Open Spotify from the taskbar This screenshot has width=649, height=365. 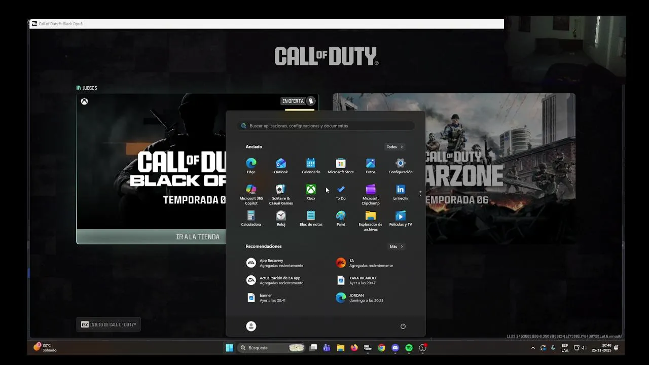pos(409,348)
